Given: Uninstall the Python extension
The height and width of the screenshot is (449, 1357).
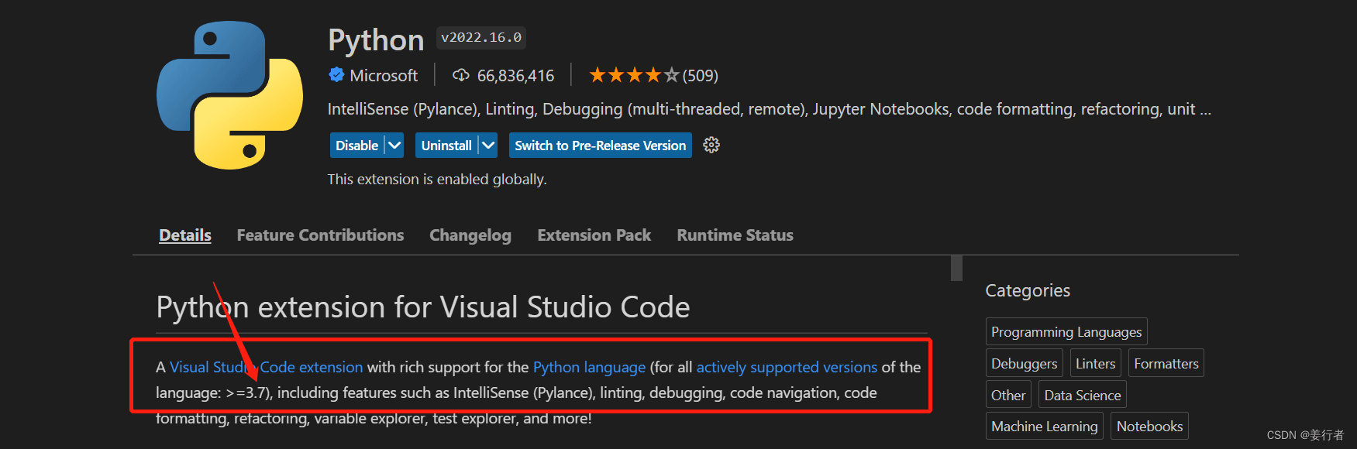Looking at the screenshot, I should [x=446, y=146].
